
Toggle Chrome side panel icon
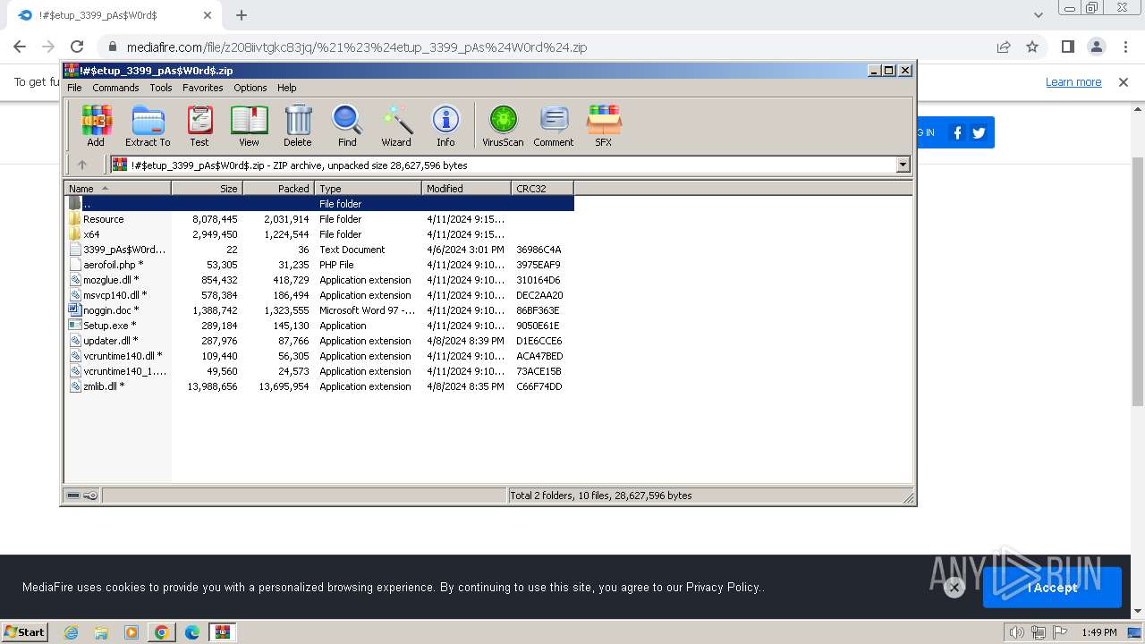pyautogui.click(x=1067, y=47)
